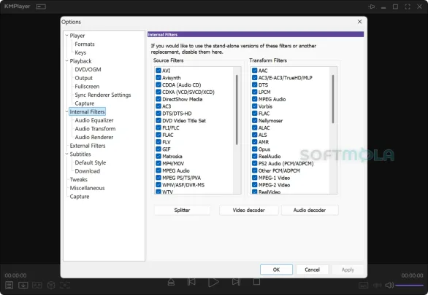Click the Splitter button

182,210
